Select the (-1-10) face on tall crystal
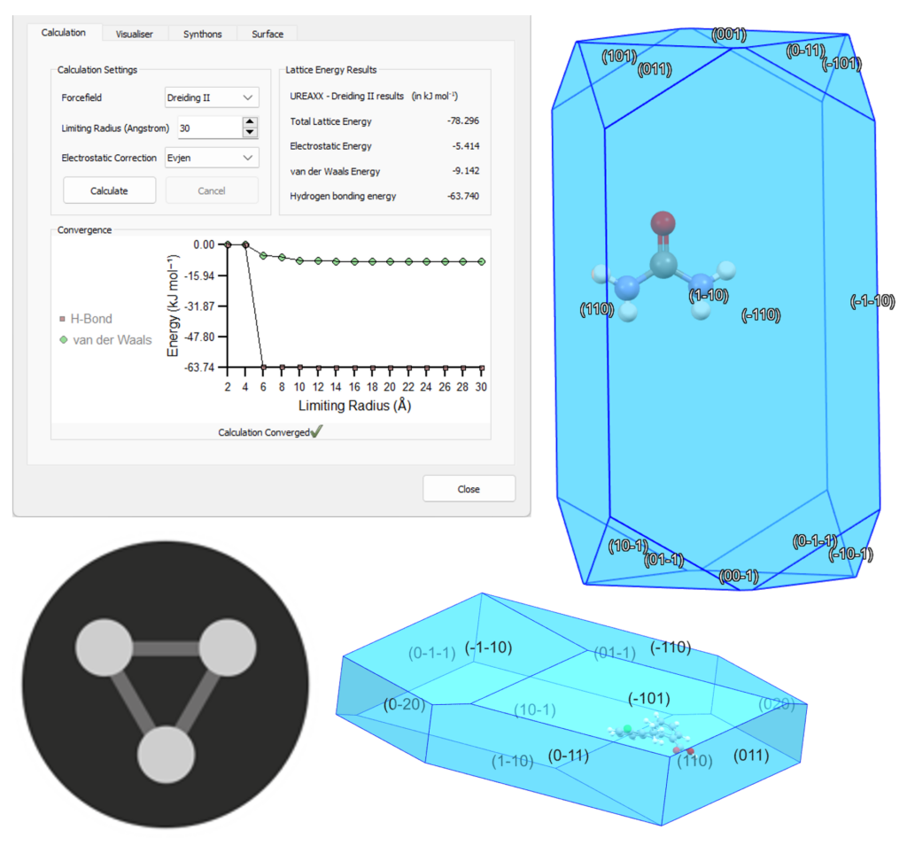The width and height of the screenshot is (907, 853). click(x=872, y=301)
